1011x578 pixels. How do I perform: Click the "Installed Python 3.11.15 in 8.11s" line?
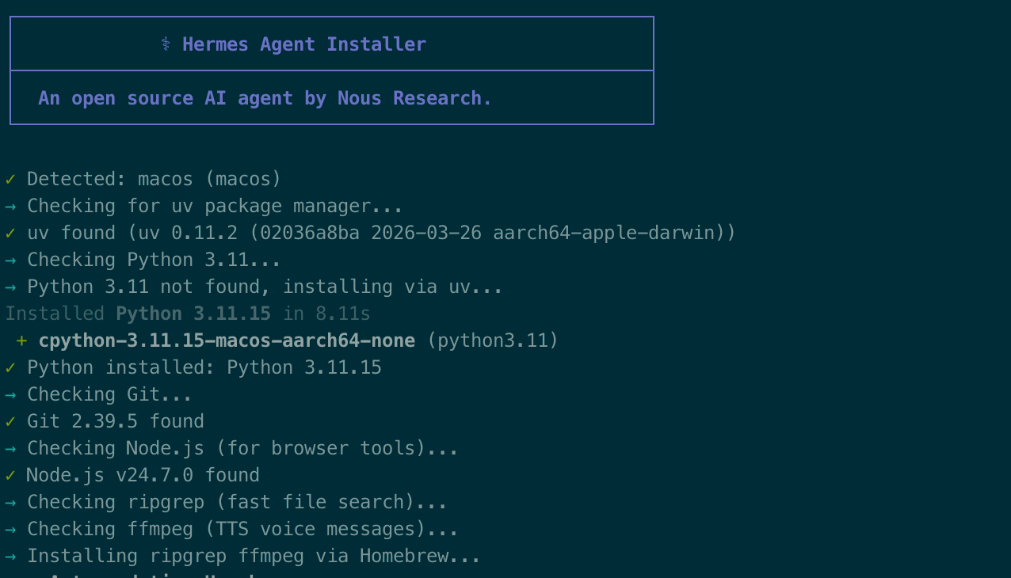click(188, 314)
